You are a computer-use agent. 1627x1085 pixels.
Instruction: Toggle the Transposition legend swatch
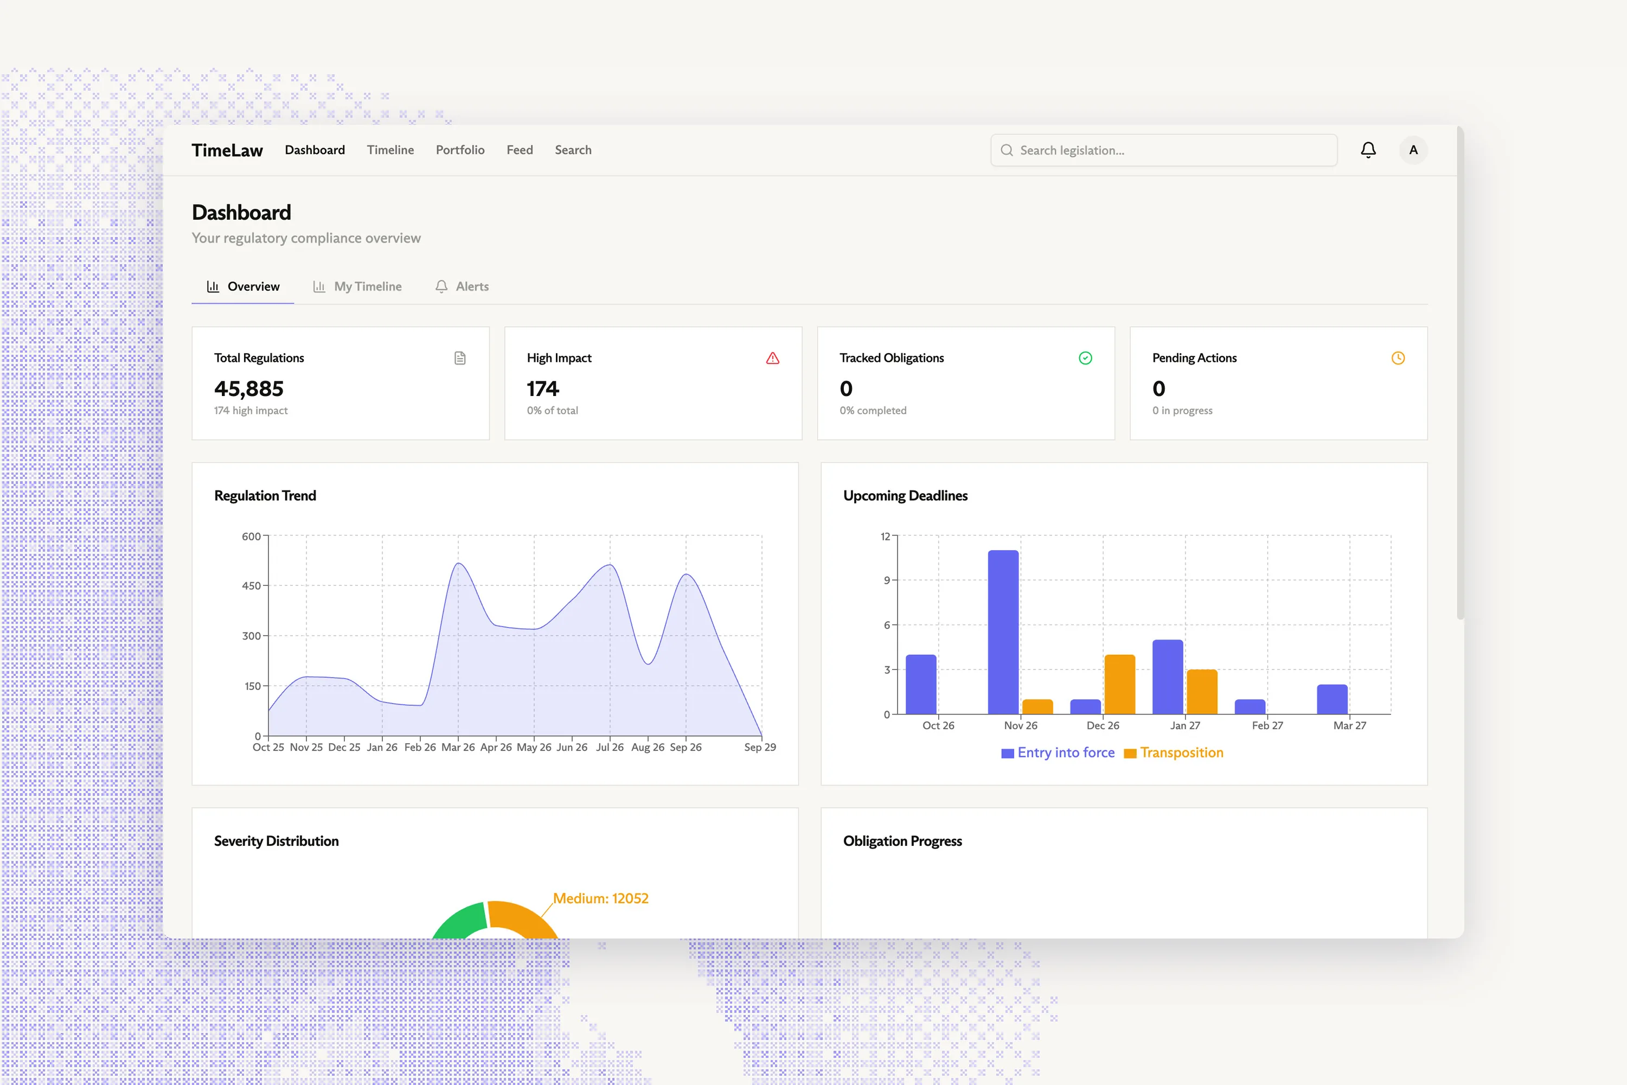1130,754
